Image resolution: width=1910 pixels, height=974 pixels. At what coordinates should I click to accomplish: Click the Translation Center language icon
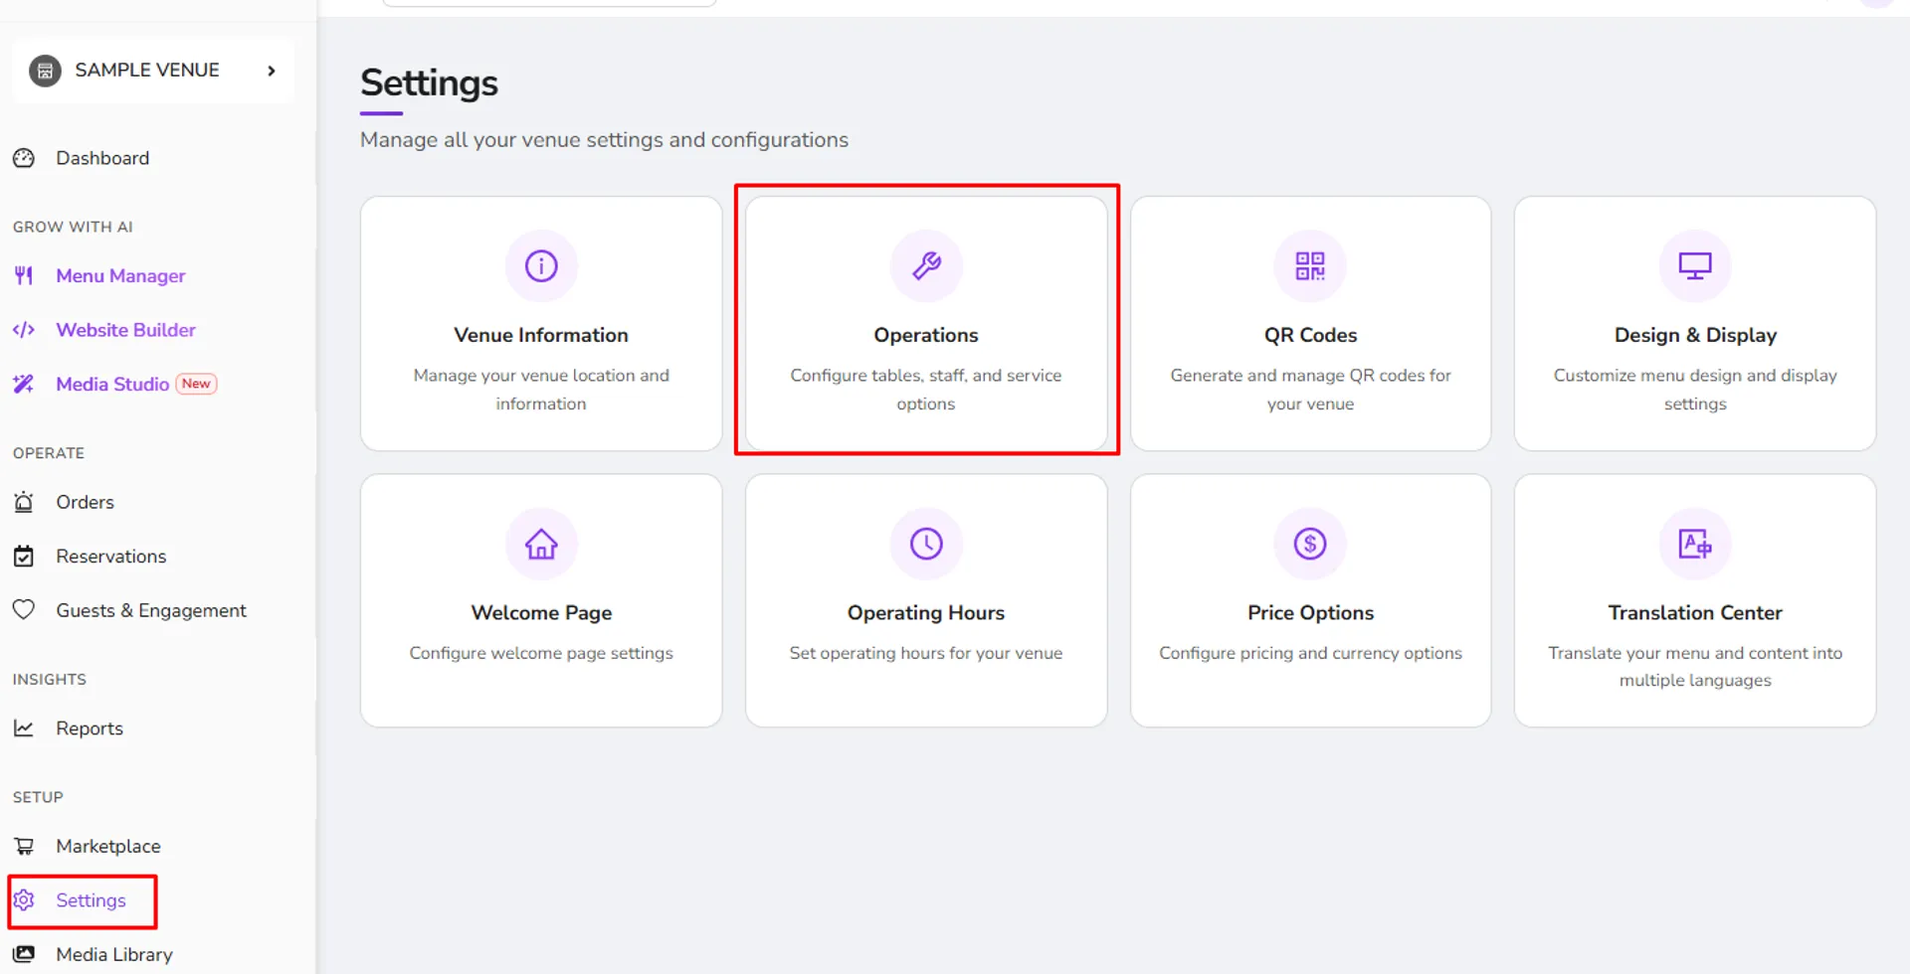pos(1695,544)
